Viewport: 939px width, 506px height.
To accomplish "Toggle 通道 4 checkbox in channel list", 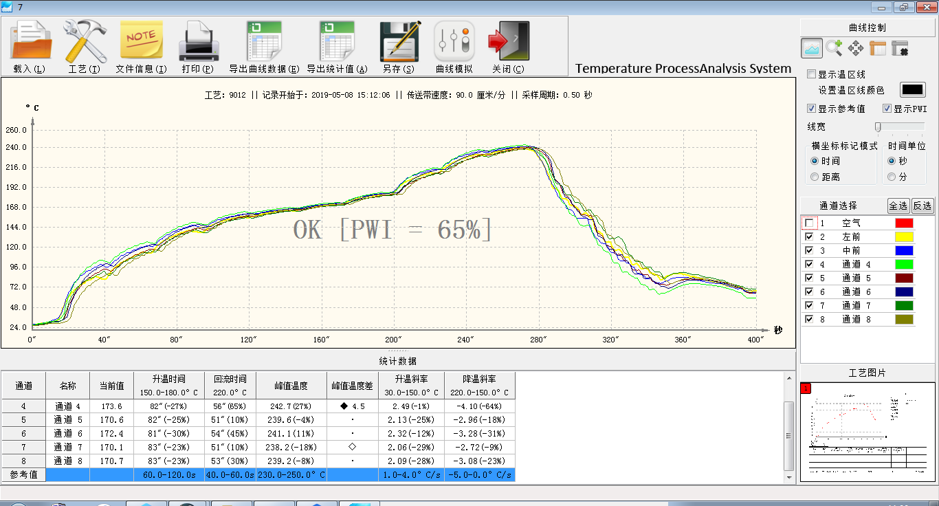I will (x=809, y=264).
